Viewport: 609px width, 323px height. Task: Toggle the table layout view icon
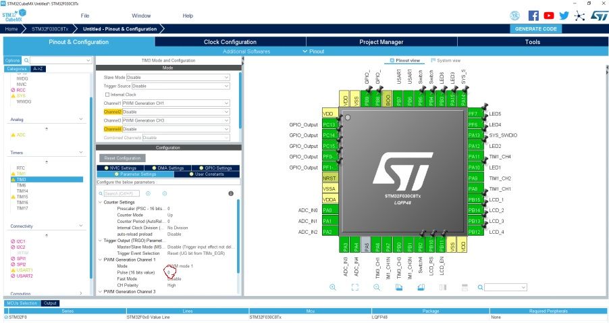(x=465, y=287)
